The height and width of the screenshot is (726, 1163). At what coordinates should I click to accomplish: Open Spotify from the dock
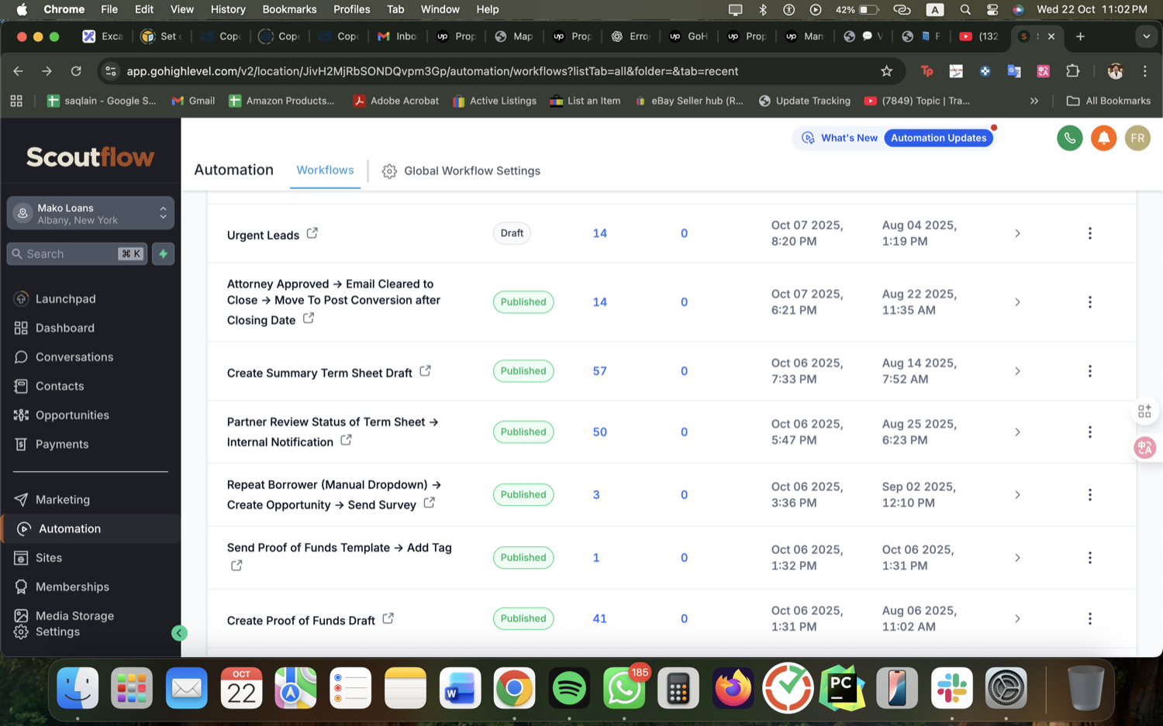[x=569, y=688]
